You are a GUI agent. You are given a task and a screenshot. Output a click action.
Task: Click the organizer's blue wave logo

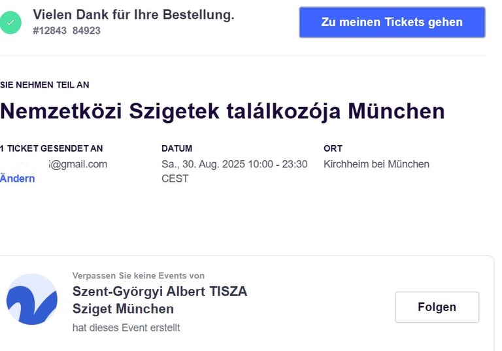[31, 299]
